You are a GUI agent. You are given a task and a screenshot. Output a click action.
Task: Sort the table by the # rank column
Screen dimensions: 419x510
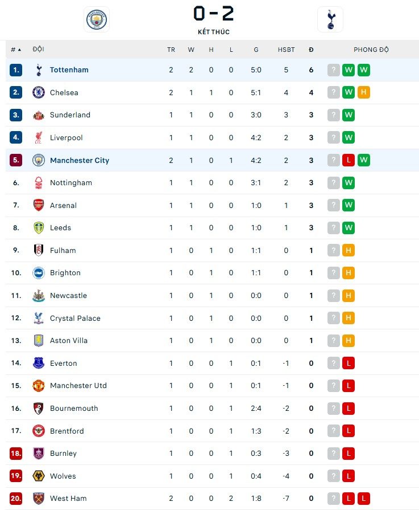(16, 50)
